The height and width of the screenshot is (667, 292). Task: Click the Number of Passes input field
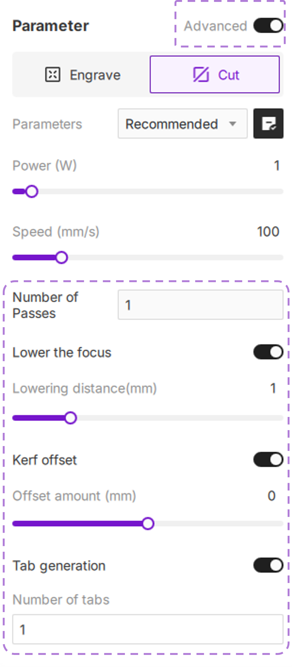[200, 305]
